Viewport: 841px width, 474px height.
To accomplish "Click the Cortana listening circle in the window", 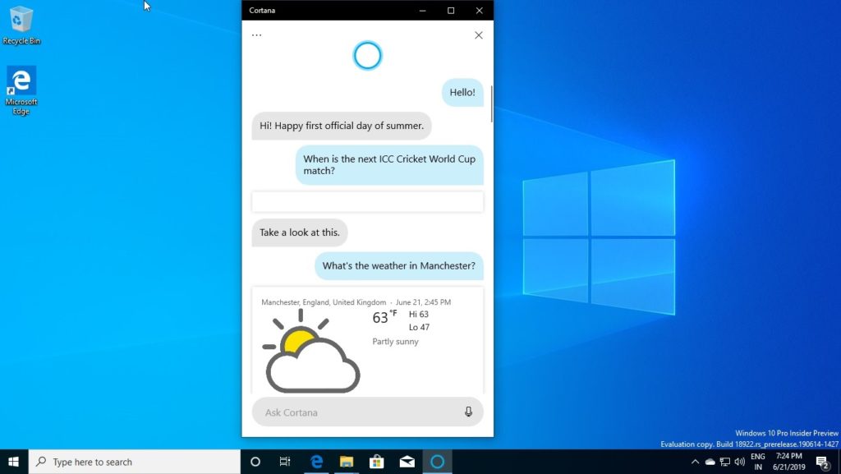I will [367, 55].
